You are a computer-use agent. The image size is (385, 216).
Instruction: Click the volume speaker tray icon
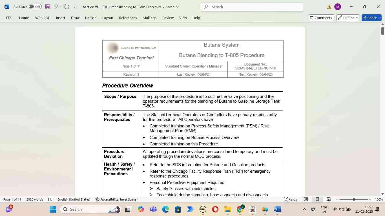click(341, 209)
